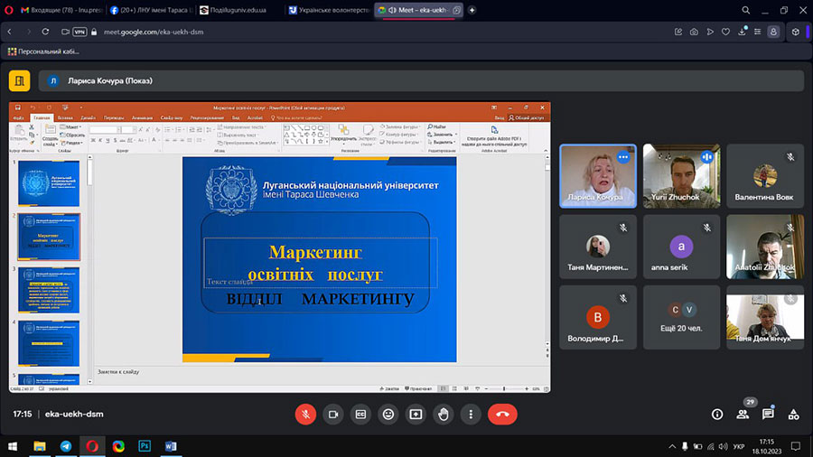Open options on Лариса Кочура's tile

point(622,157)
